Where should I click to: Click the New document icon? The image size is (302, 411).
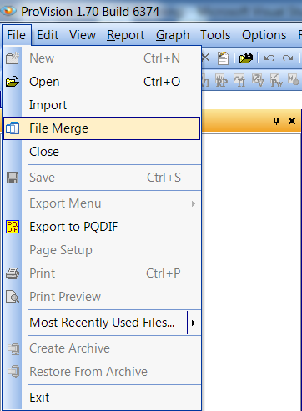[13, 58]
